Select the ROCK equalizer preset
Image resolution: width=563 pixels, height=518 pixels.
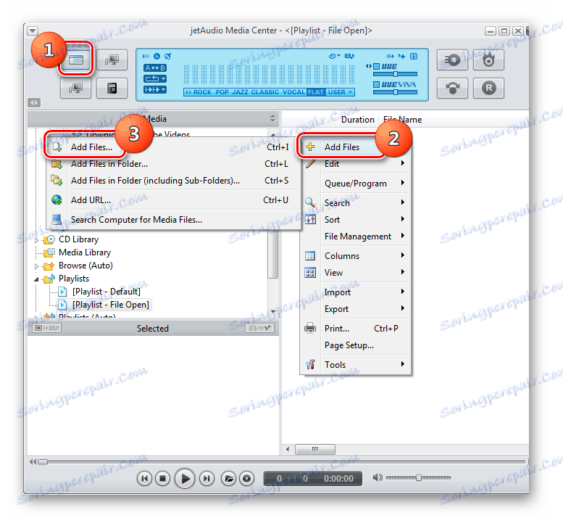pos(202,92)
